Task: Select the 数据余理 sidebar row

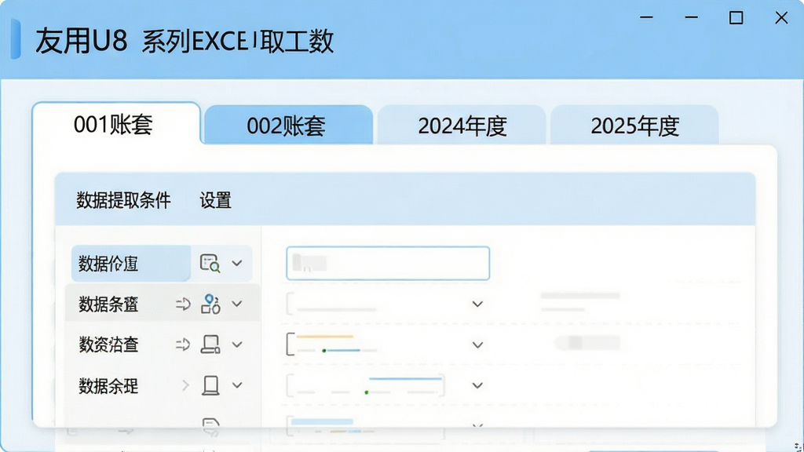Action: pyautogui.click(x=162, y=385)
